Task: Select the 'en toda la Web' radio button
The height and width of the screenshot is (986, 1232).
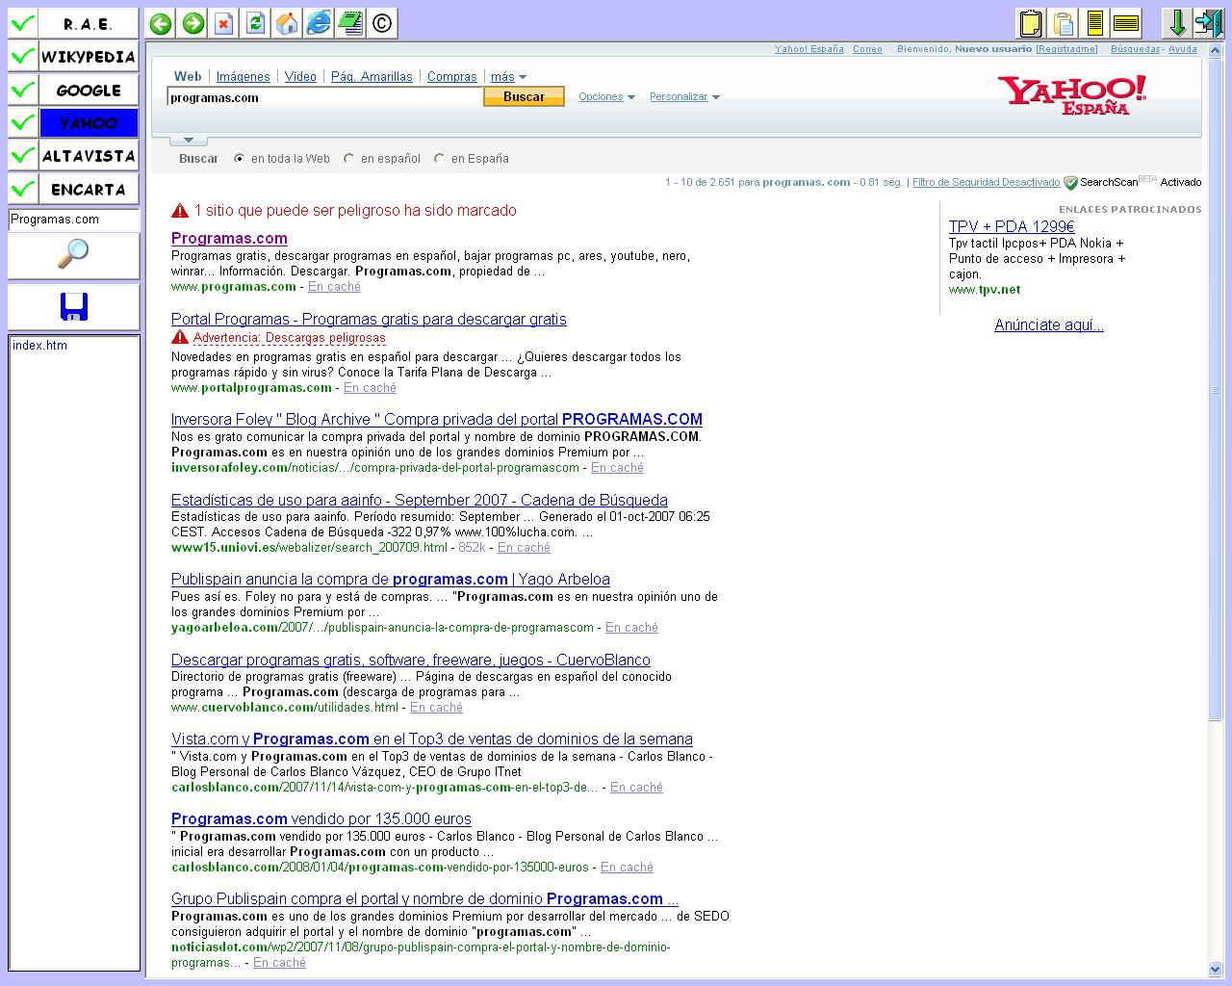Action: (239, 159)
